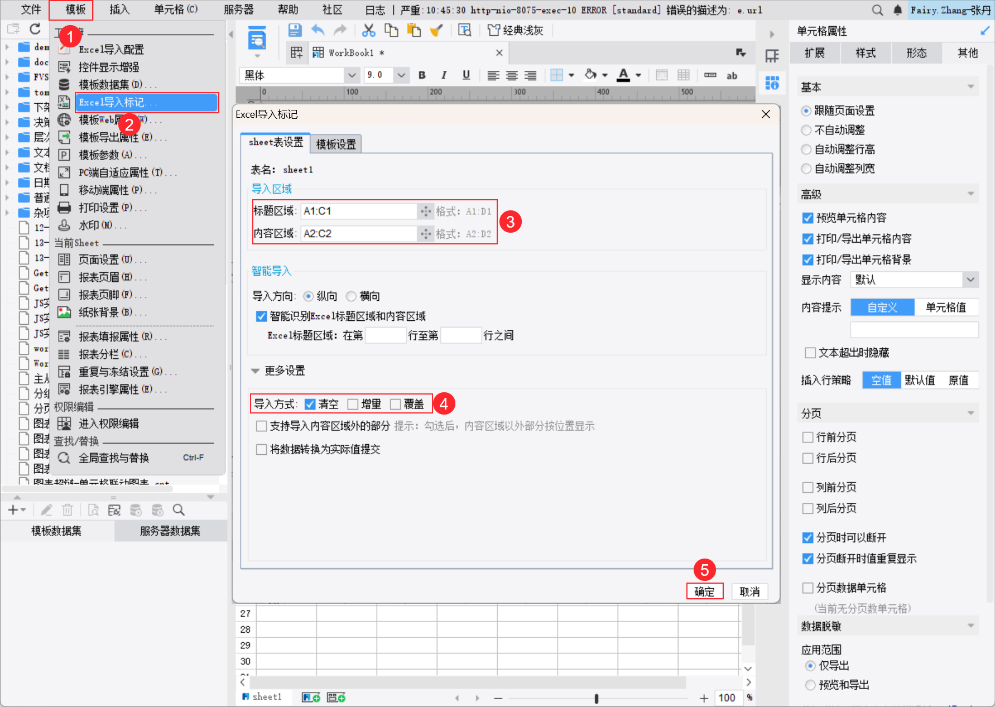Open the 黑体 font family dropdown
Viewport: 995px width, 707px height.
(x=352, y=75)
